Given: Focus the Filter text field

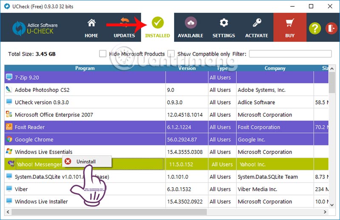Looking at the screenshot, I should click(x=290, y=54).
